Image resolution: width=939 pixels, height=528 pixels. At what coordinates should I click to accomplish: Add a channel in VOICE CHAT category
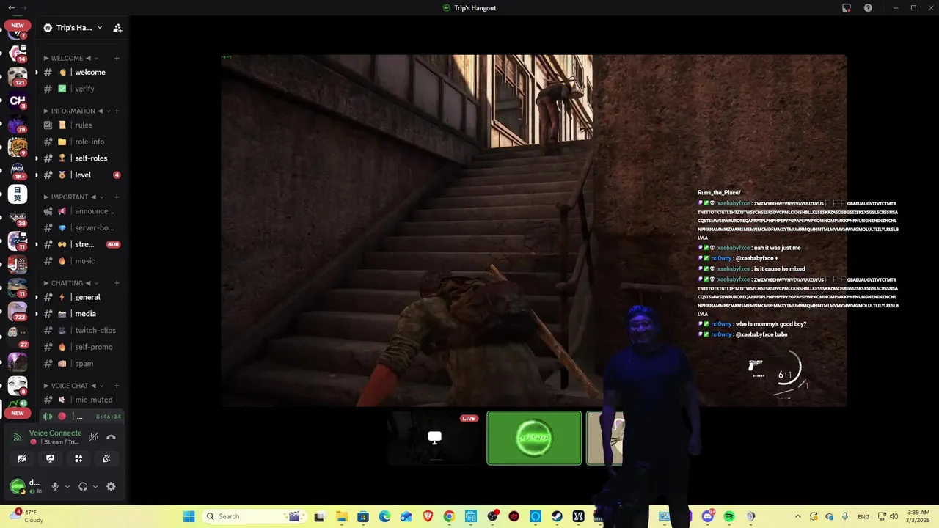(117, 385)
